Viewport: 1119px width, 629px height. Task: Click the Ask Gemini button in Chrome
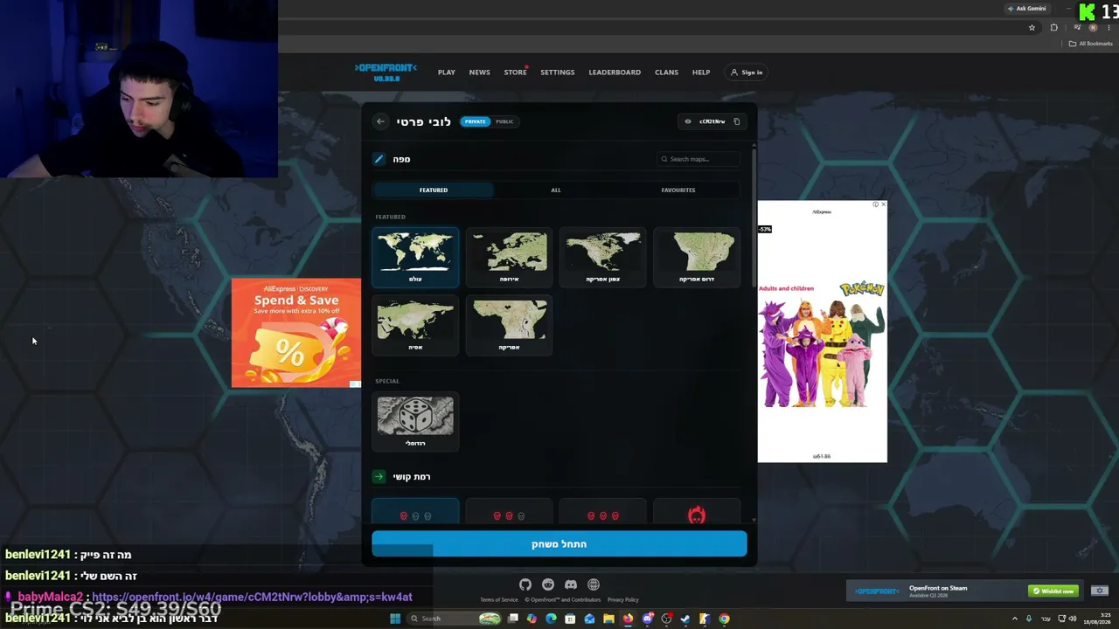[1026, 9]
